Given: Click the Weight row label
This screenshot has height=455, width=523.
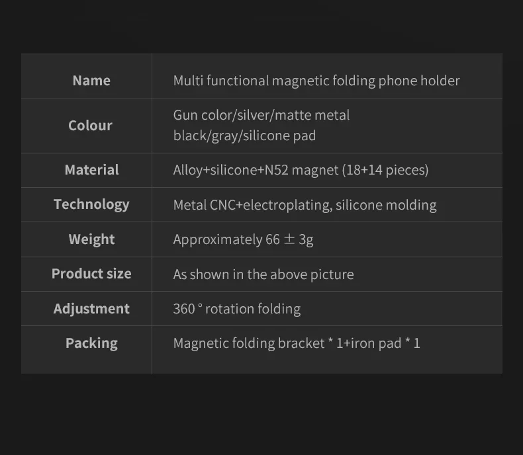Looking at the screenshot, I should pos(91,239).
